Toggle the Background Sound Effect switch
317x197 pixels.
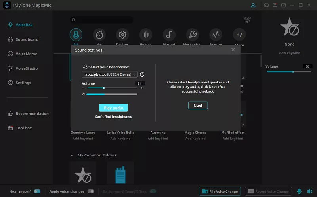(x=153, y=191)
